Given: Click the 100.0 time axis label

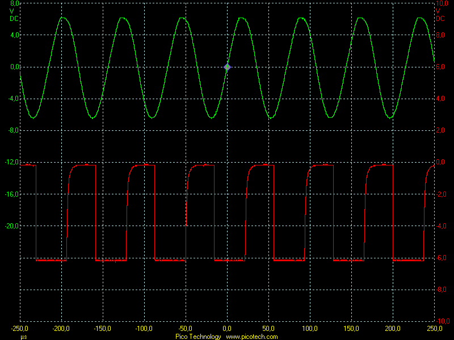Looking at the screenshot, I should (310, 329).
